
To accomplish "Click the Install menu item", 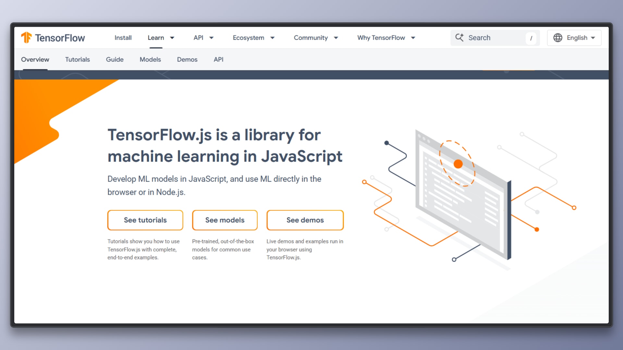I will coord(123,38).
